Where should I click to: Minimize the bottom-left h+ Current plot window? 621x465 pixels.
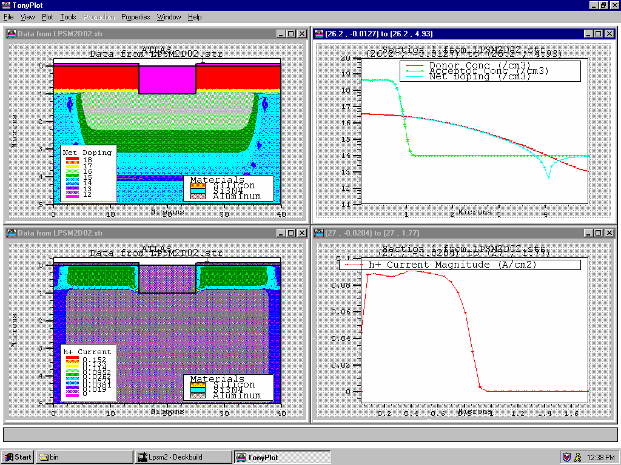(x=281, y=233)
